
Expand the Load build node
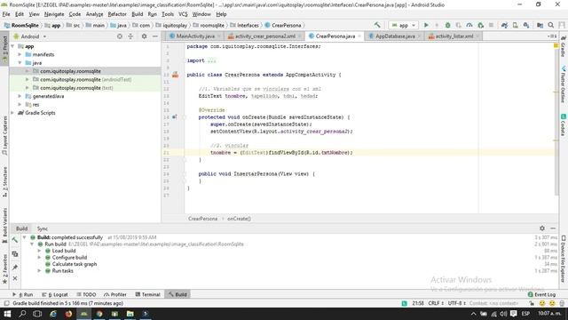39,251
